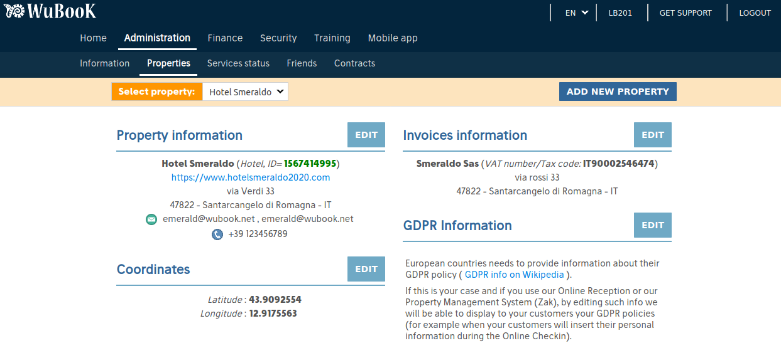Open the hotelsmeraldo2020.com website link

click(251, 177)
